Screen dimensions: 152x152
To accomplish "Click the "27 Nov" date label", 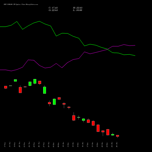I will (44, 145).
